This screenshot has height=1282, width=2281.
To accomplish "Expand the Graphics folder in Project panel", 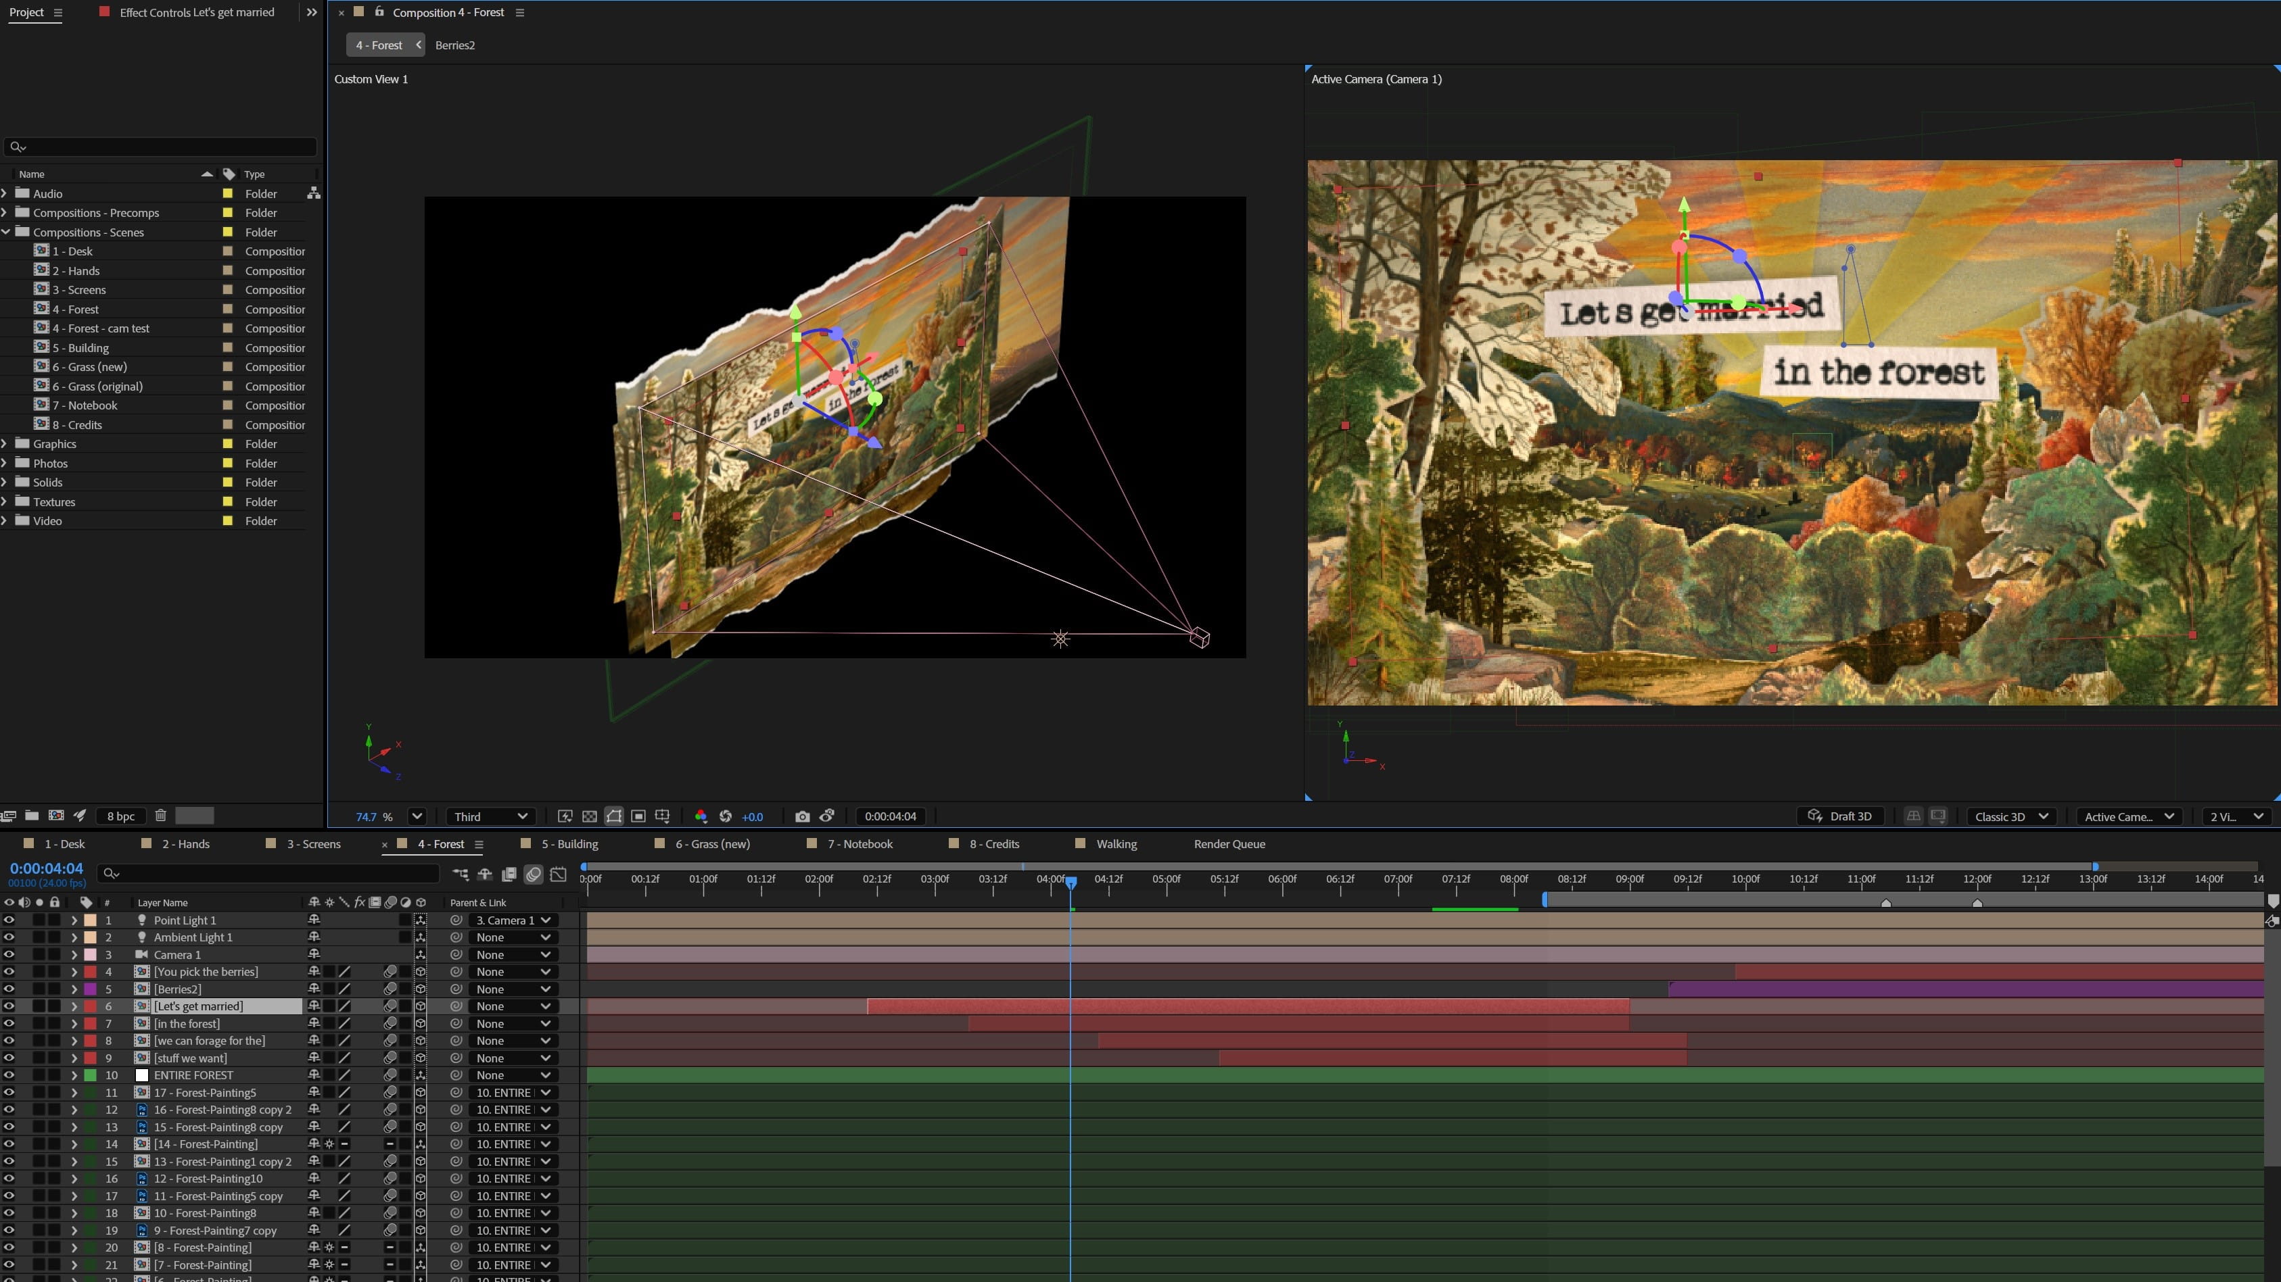I will (x=5, y=444).
